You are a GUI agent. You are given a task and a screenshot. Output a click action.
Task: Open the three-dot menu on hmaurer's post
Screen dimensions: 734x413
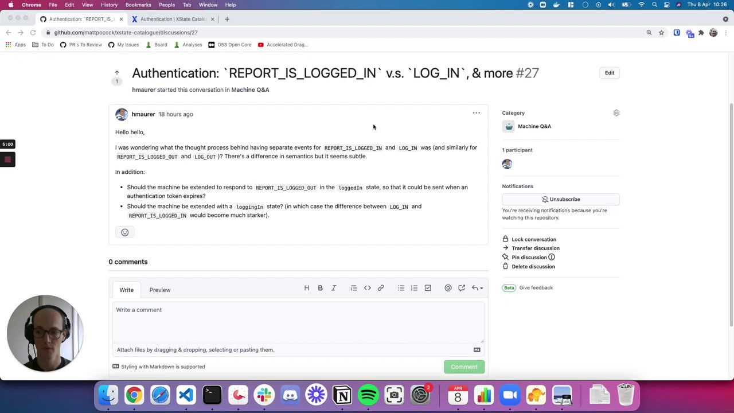pos(476,113)
